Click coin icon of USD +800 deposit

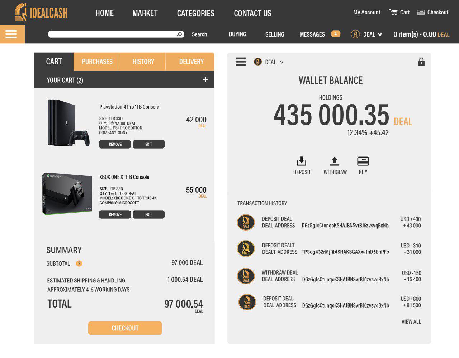click(x=247, y=302)
